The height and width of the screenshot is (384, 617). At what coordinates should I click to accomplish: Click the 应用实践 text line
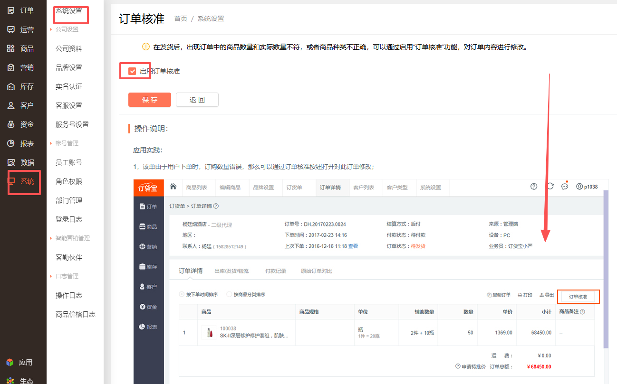coord(148,150)
